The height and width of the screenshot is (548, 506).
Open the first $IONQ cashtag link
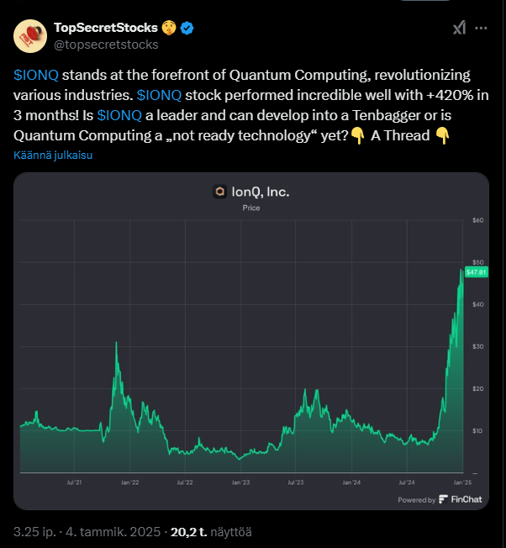pos(36,75)
